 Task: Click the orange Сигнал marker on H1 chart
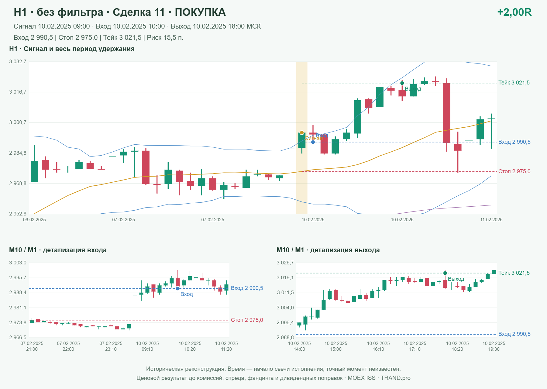302,133
